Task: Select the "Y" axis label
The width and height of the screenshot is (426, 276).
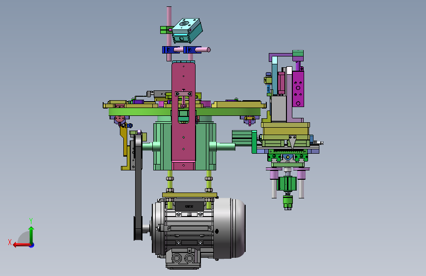Action: (x=31, y=221)
